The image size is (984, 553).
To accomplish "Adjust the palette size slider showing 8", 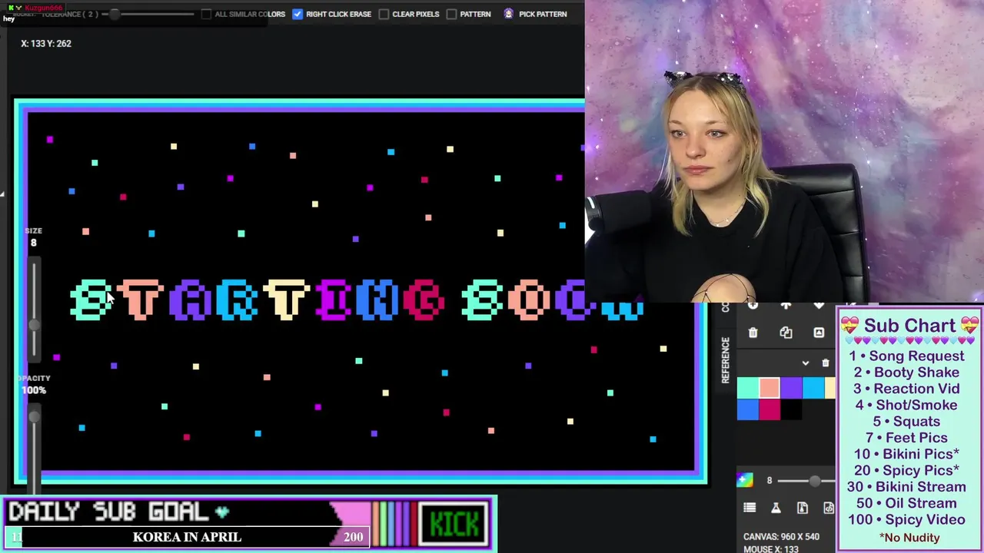I will (x=807, y=481).
